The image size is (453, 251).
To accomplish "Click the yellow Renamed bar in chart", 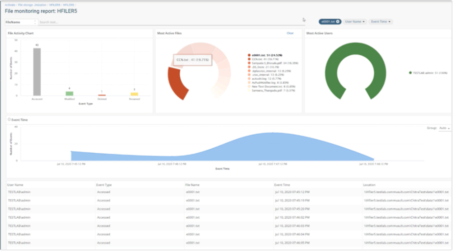I will point(134,94).
